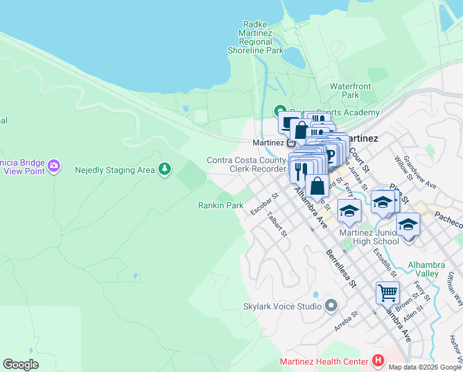
Task: Open the Martinez Health Center hospital icon
Action: [x=378, y=361]
